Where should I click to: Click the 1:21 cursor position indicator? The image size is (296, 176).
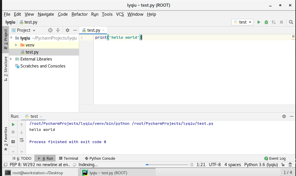(x=201, y=165)
